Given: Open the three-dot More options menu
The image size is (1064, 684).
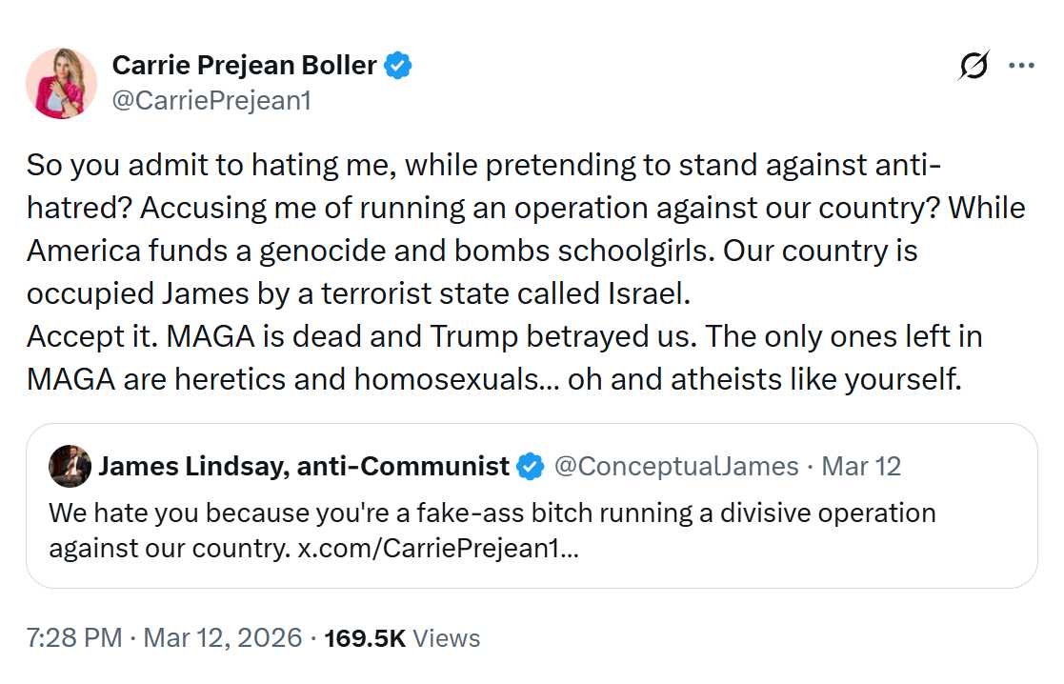Looking at the screenshot, I should 1021,66.
